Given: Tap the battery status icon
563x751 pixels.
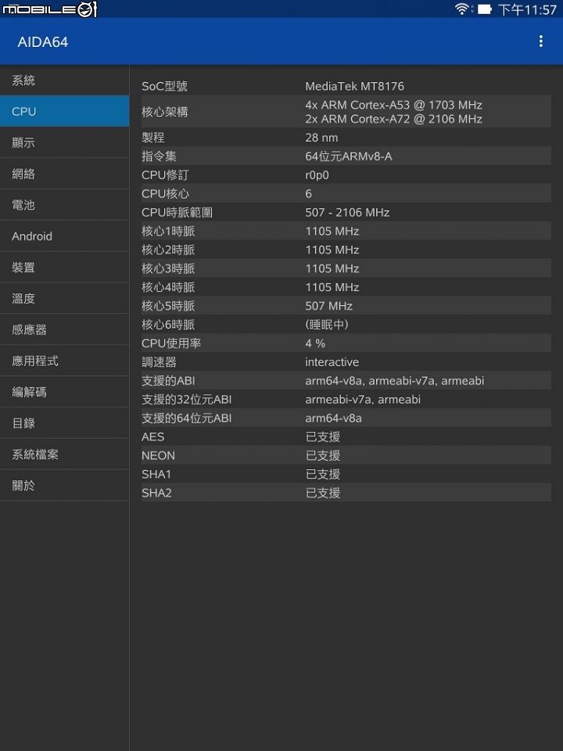Looking at the screenshot, I should [485, 9].
